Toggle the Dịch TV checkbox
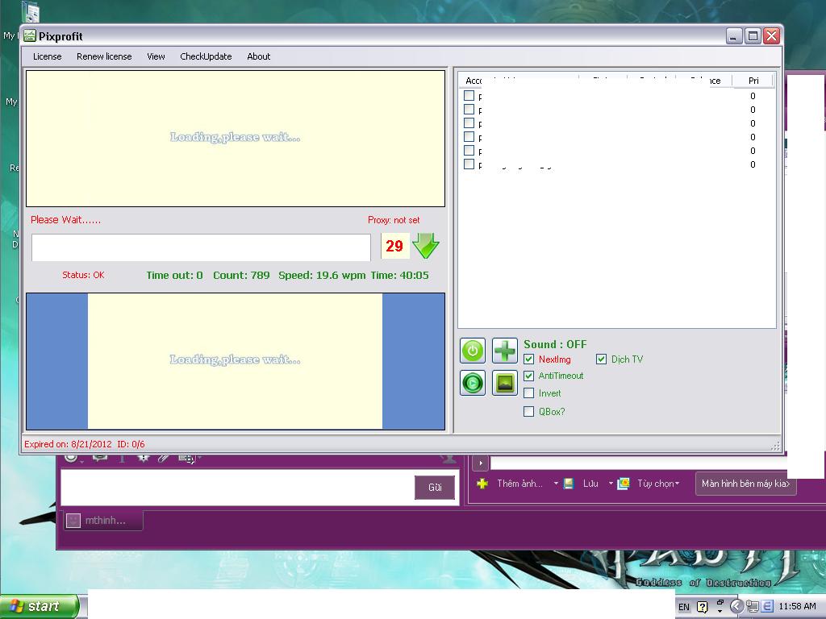Image resolution: width=826 pixels, height=619 pixels. (601, 359)
